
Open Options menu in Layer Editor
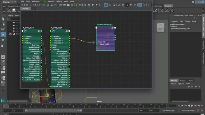(x=181, y=84)
